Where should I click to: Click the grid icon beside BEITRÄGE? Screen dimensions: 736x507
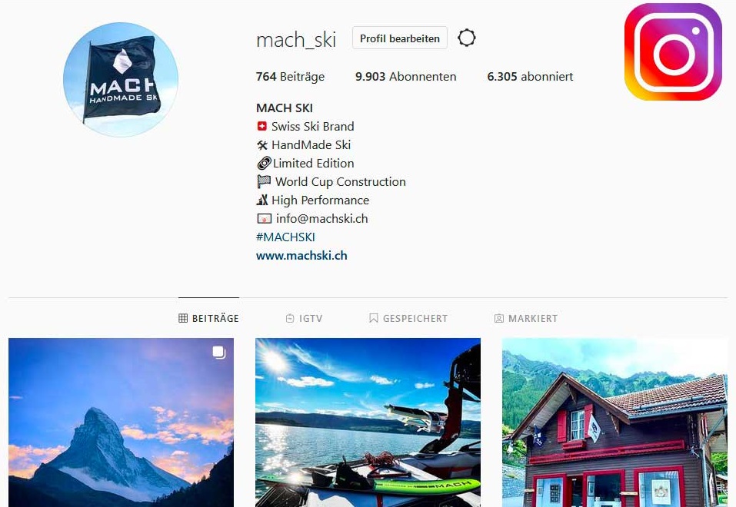pyautogui.click(x=183, y=319)
